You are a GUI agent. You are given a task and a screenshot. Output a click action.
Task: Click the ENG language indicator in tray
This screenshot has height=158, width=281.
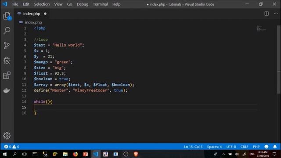pos(252,154)
